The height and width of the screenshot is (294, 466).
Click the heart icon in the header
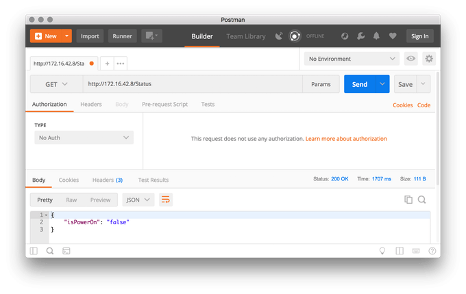393,36
